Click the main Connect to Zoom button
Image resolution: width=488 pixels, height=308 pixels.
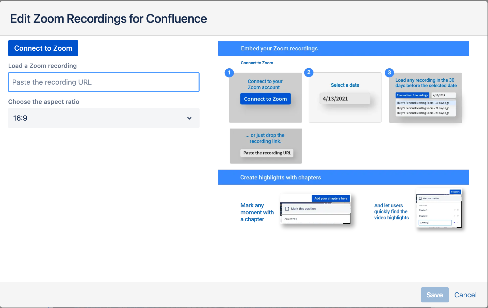43,48
